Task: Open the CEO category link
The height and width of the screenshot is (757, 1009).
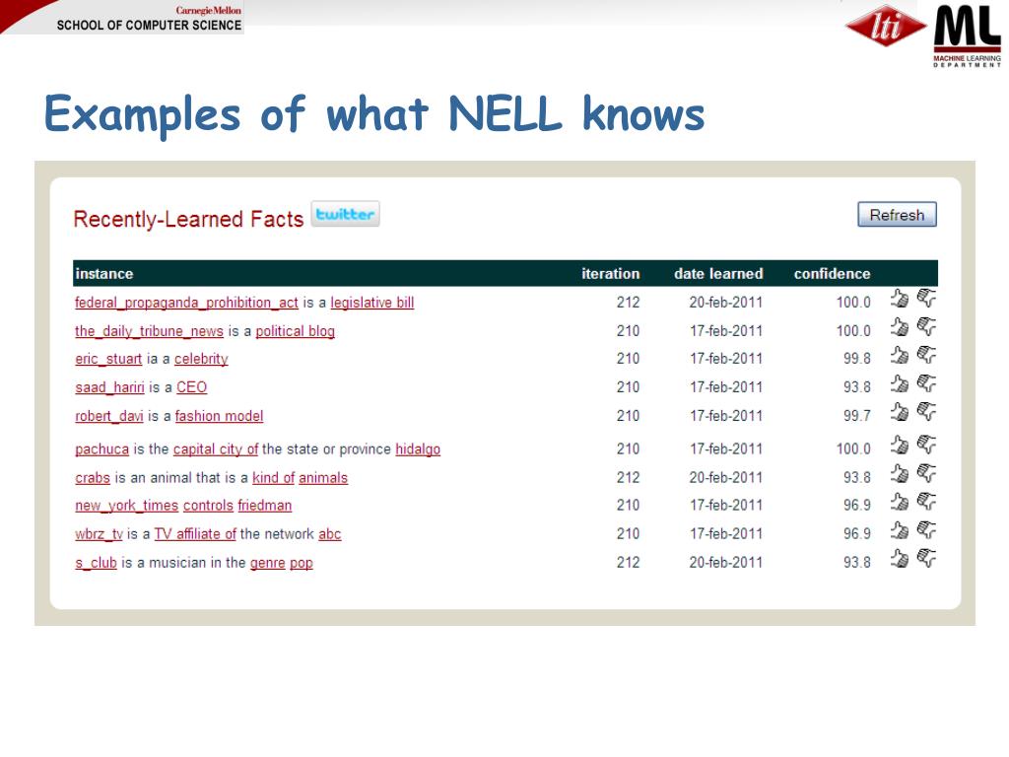Action: click(x=192, y=387)
